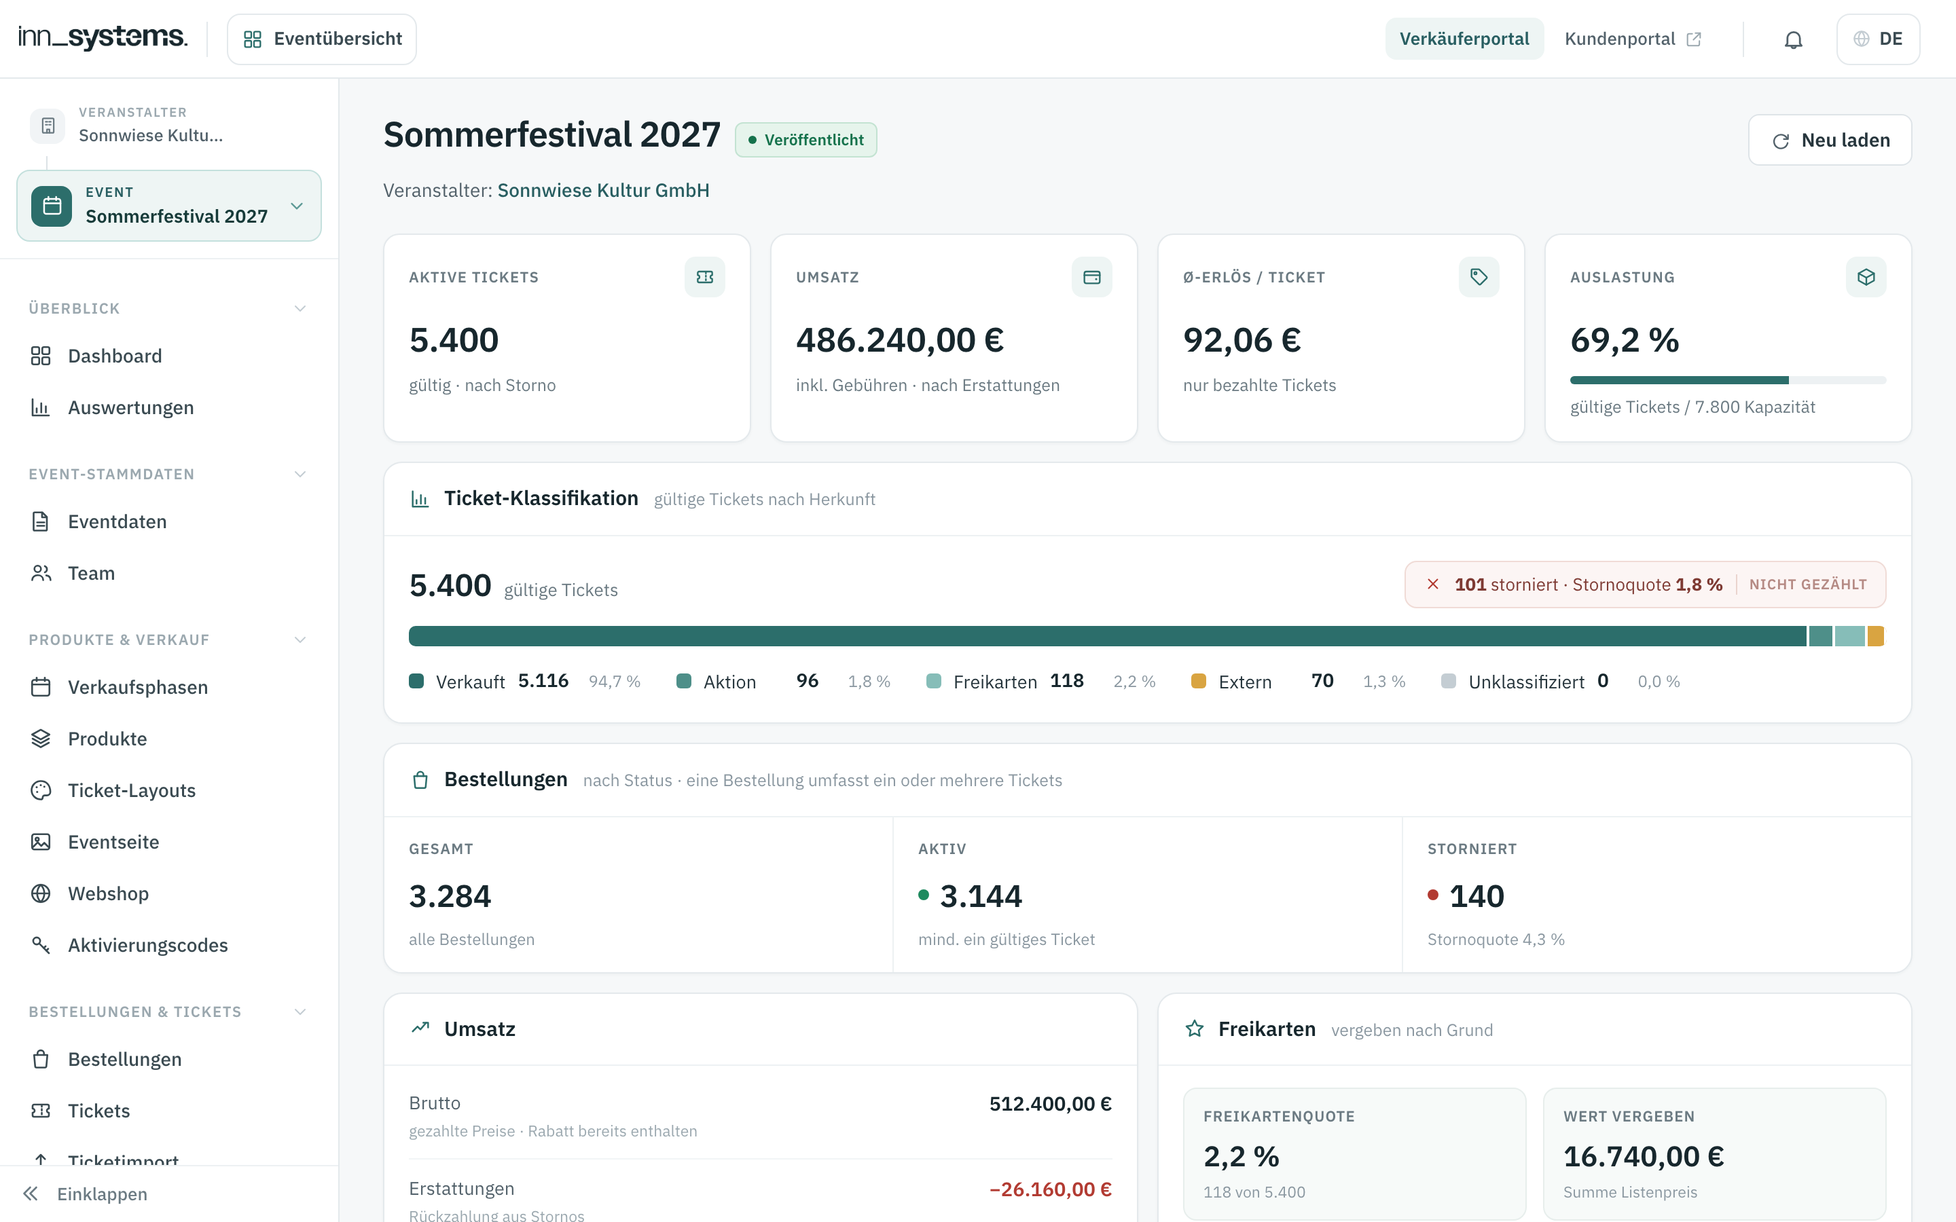The image size is (1956, 1222).
Task: Switch to the Verkäuferportal tab
Action: pyautogui.click(x=1464, y=39)
